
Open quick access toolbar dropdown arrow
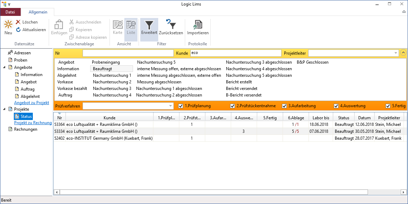9,4
